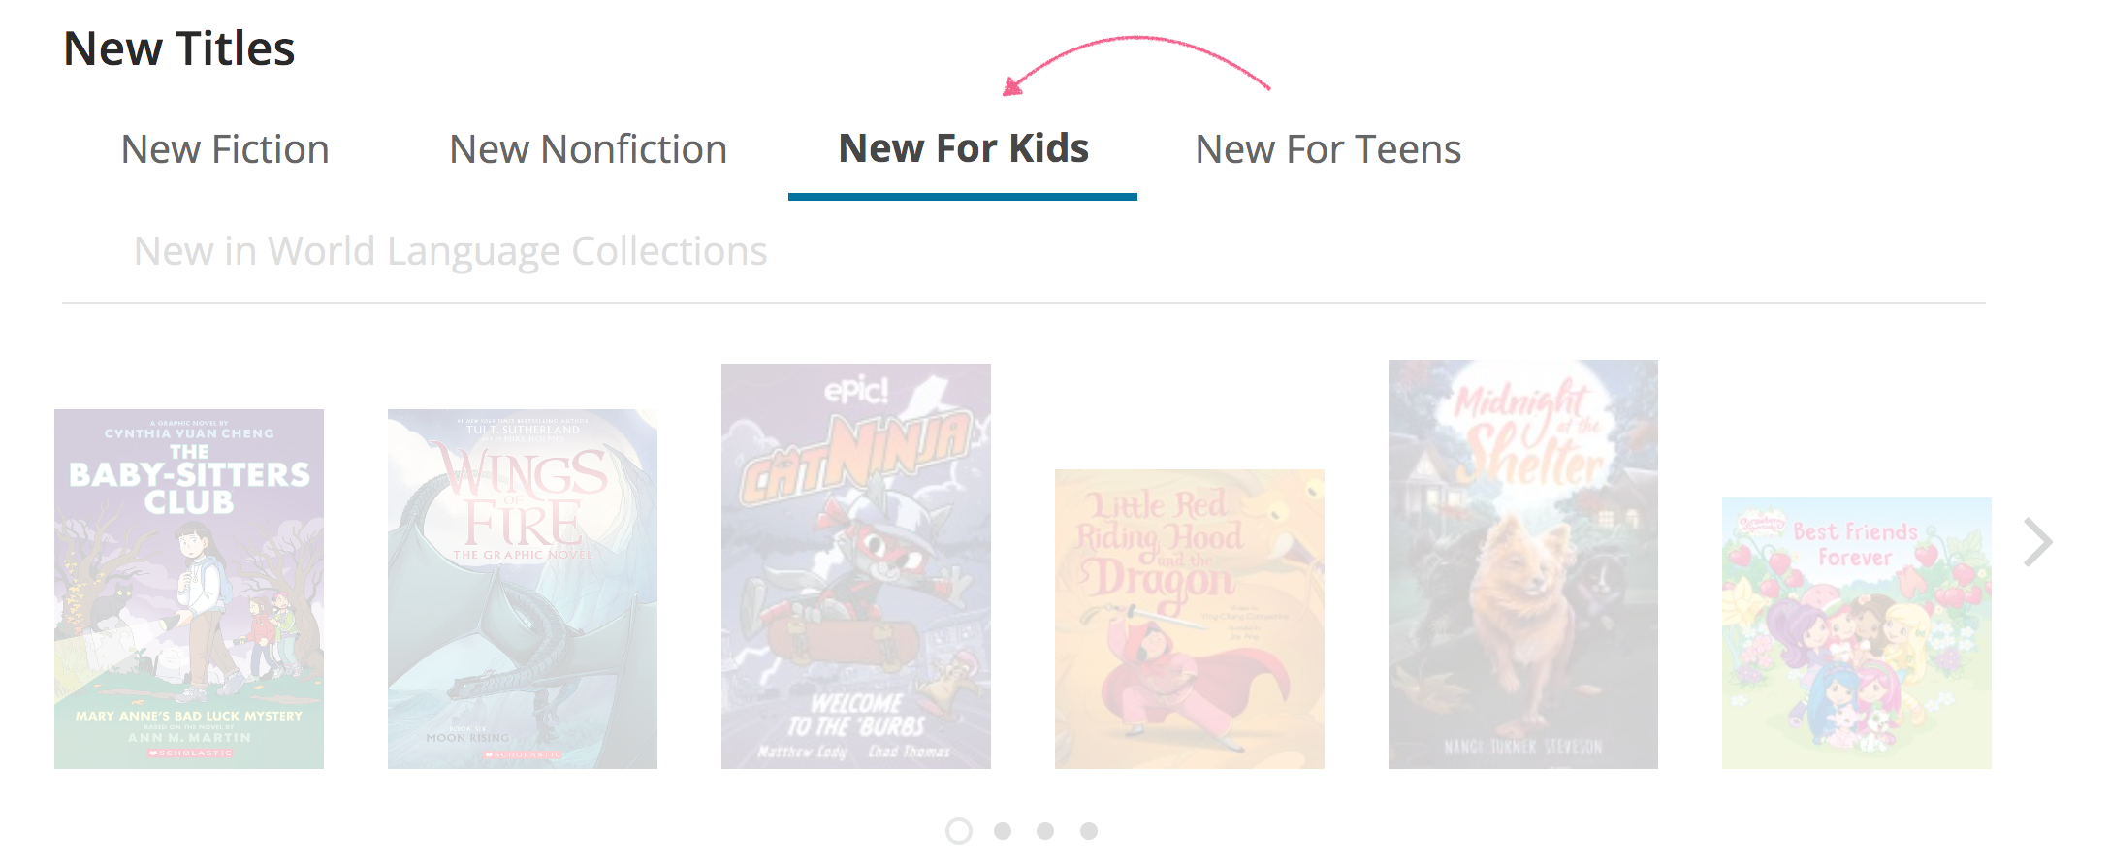This screenshot has height=865, width=2110.
Task: Switch to the New Nonfiction tab
Action: [x=588, y=148]
